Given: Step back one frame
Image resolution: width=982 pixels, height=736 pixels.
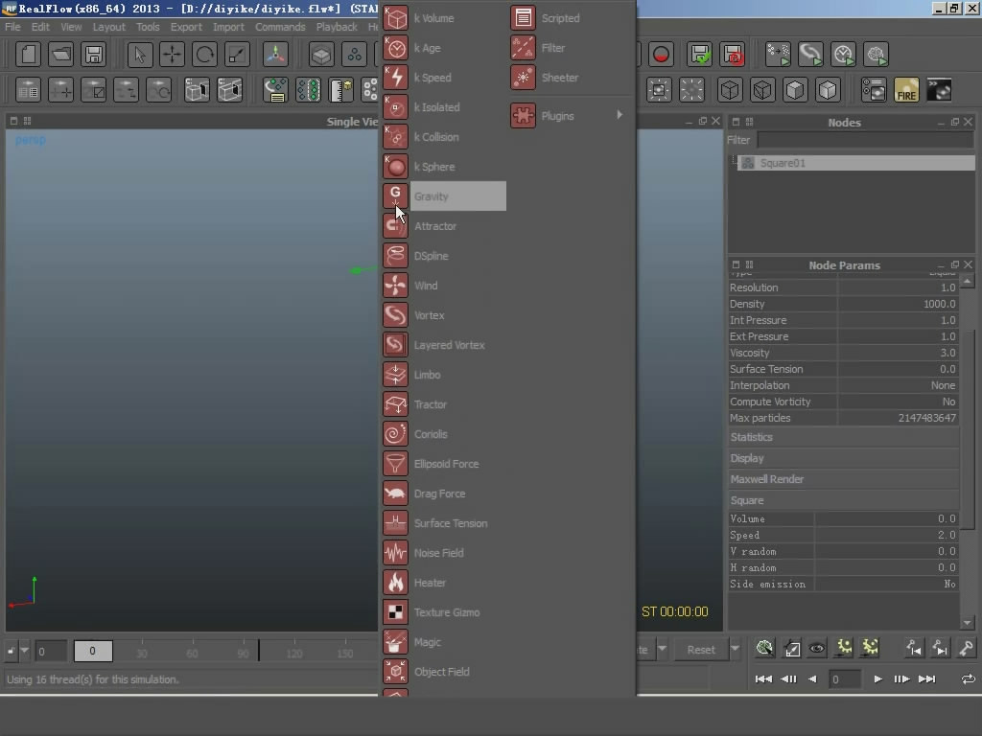Looking at the screenshot, I should 789,679.
